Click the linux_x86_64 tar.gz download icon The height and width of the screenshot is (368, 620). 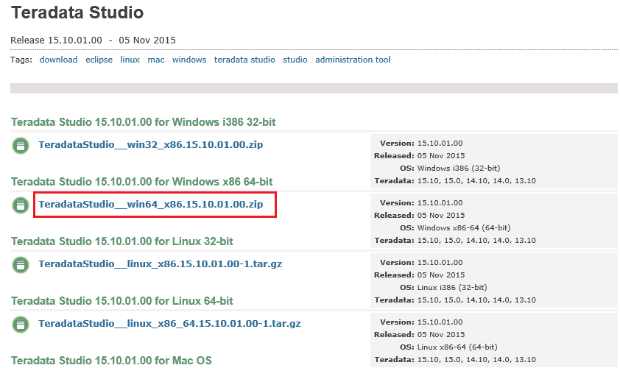pyautogui.click(x=21, y=325)
